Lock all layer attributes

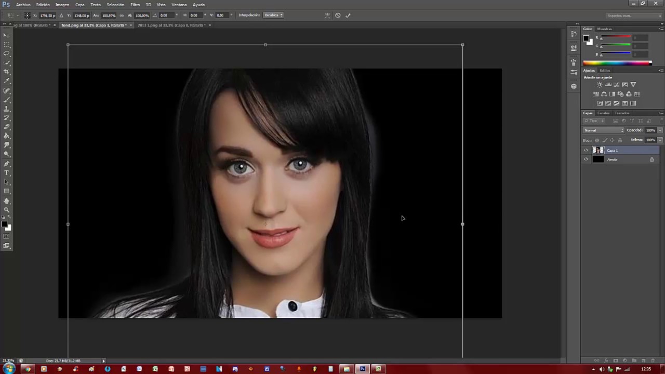click(620, 140)
